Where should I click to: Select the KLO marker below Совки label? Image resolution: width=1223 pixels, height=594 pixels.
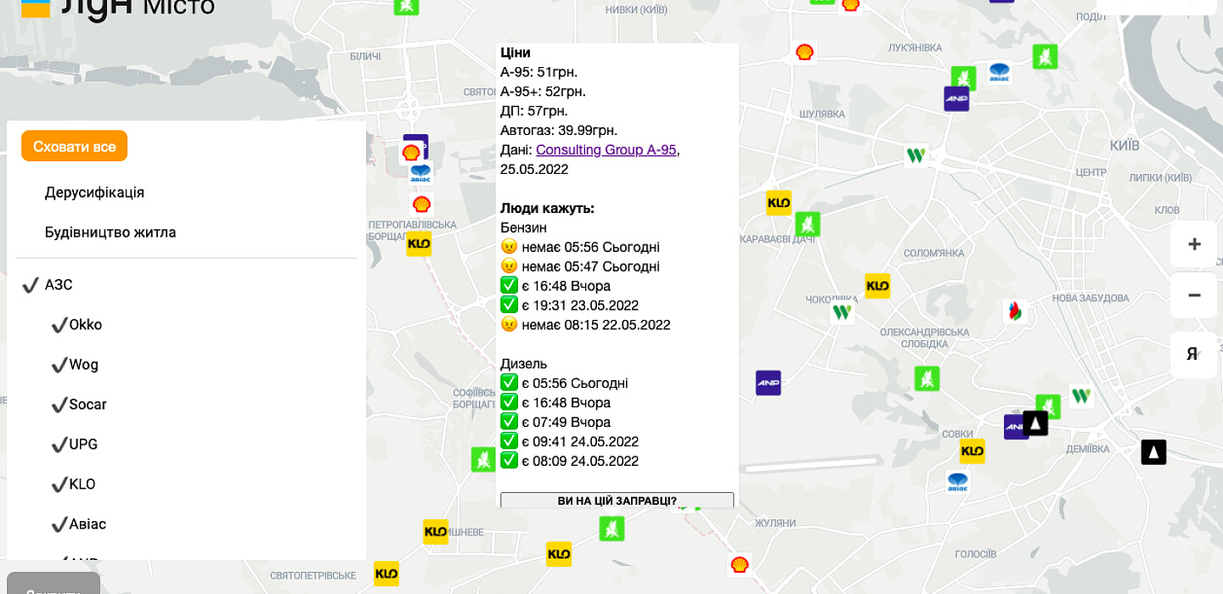tap(972, 451)
